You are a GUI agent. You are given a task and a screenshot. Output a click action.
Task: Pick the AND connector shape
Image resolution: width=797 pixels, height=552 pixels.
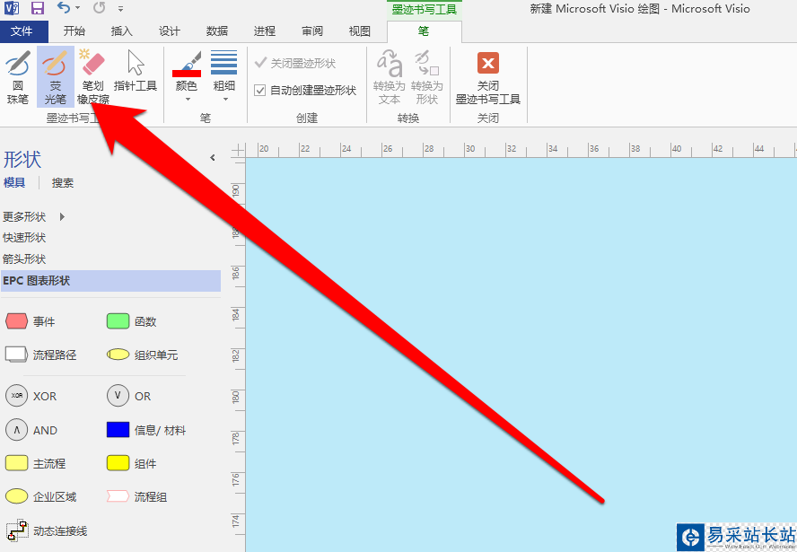pyautogui.click(x=31, y=431)
